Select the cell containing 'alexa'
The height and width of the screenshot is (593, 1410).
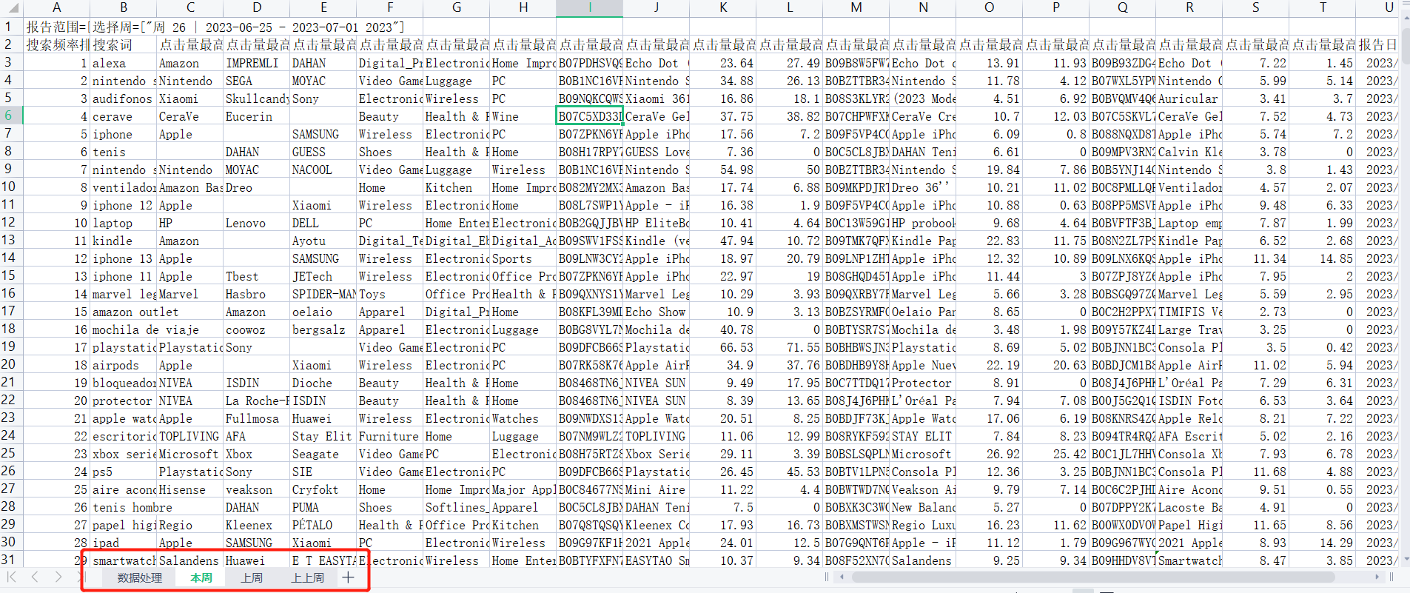pos(124,63)
